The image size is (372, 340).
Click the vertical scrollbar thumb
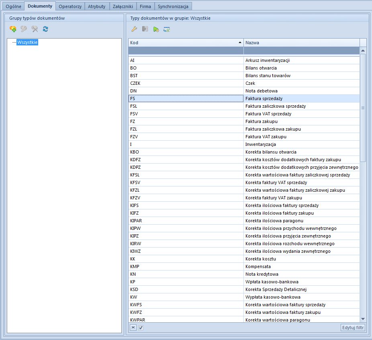click(x=363, y=108)
